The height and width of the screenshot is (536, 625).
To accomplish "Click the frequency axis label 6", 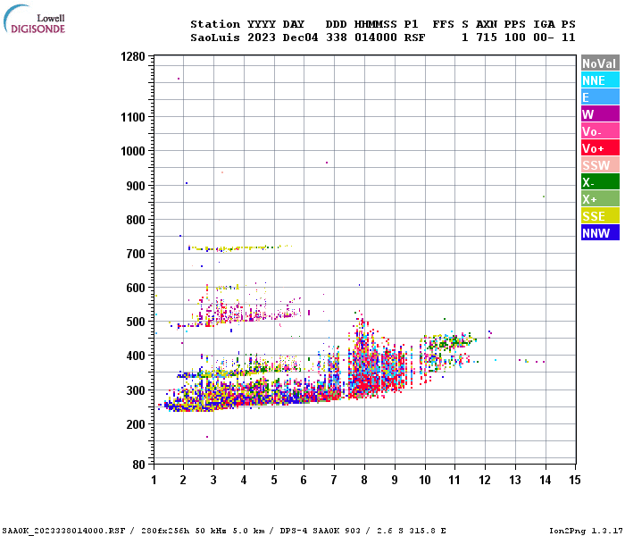I will pos(304,480).
